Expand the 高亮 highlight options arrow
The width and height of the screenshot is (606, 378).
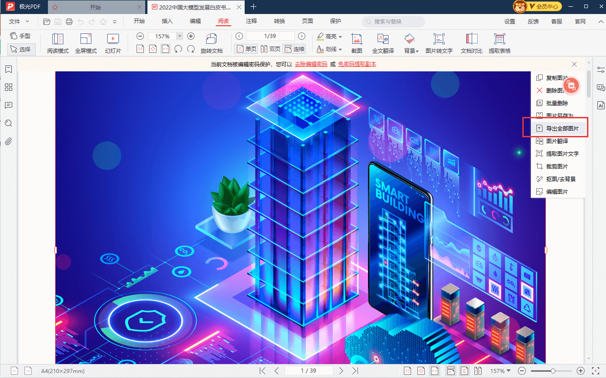[x=340, y=37]
